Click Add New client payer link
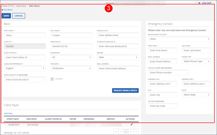Screen dimensions: 217x135 [8, 113]
